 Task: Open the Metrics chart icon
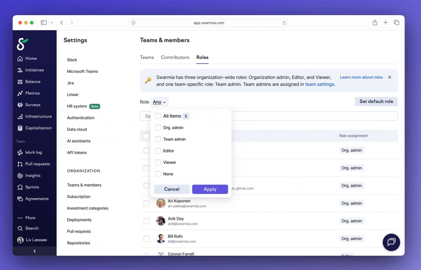pos(20,94)
